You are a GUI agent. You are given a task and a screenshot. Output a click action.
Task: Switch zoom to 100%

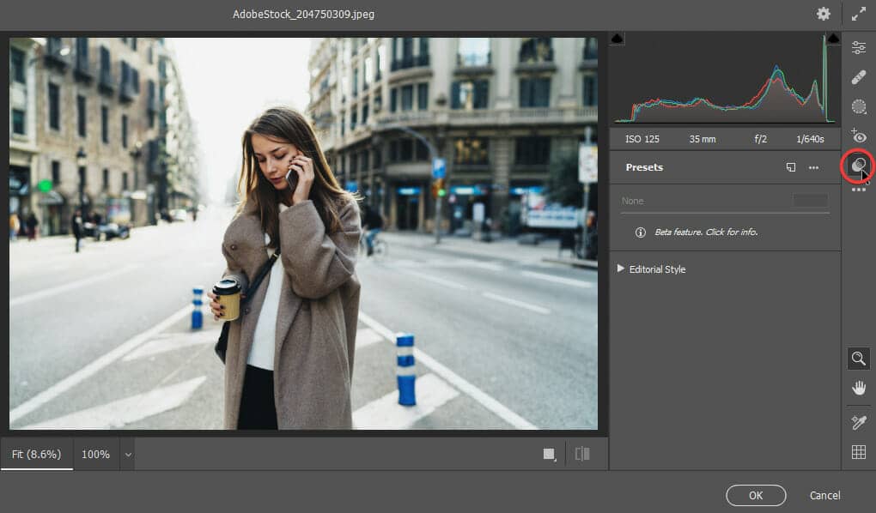(x=95, y=454)
